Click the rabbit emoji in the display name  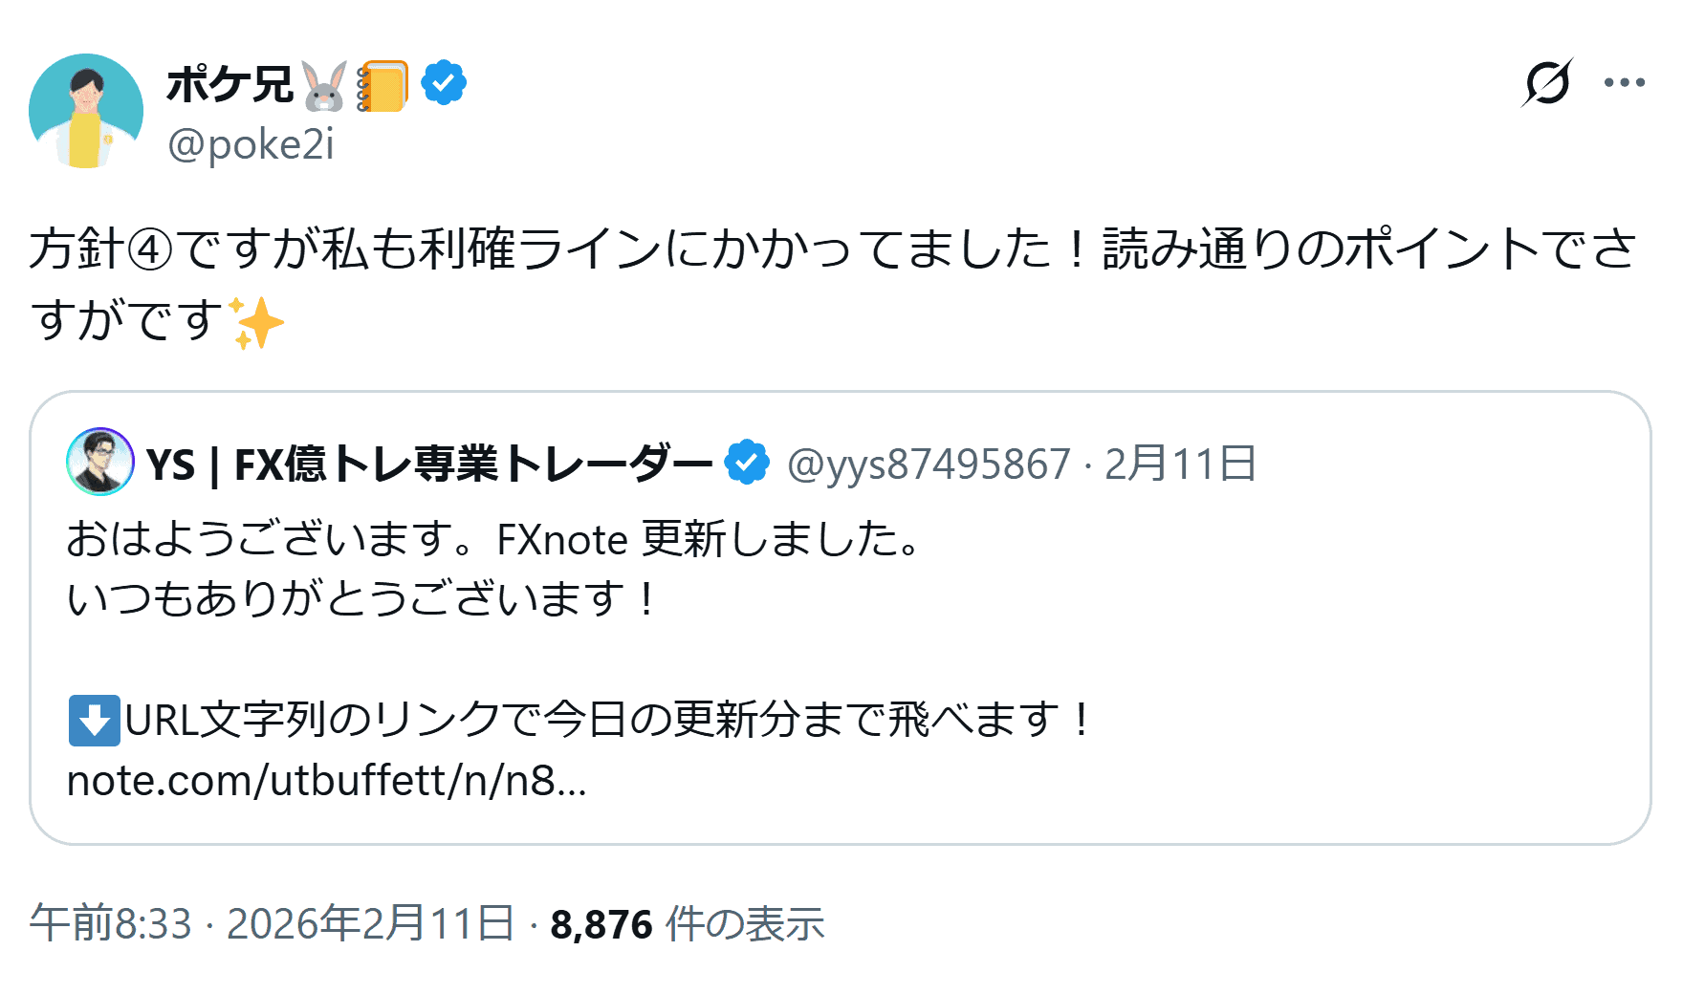(x=324, y=86)
